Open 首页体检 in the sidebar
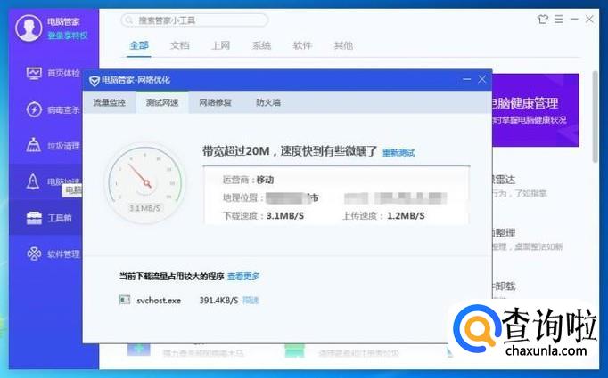The height and width of the screenshot is (378, 608). 53,73
